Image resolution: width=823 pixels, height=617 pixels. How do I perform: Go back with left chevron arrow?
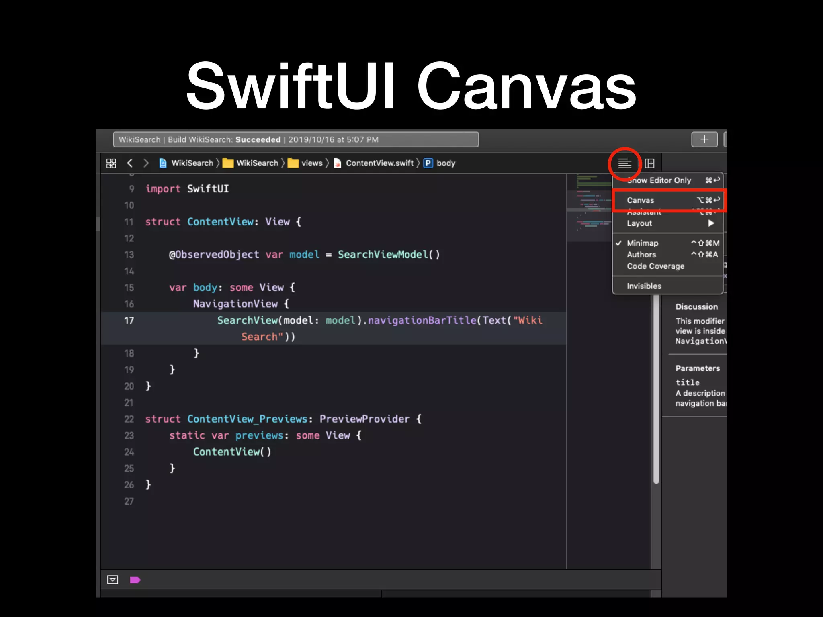point(130,163)
